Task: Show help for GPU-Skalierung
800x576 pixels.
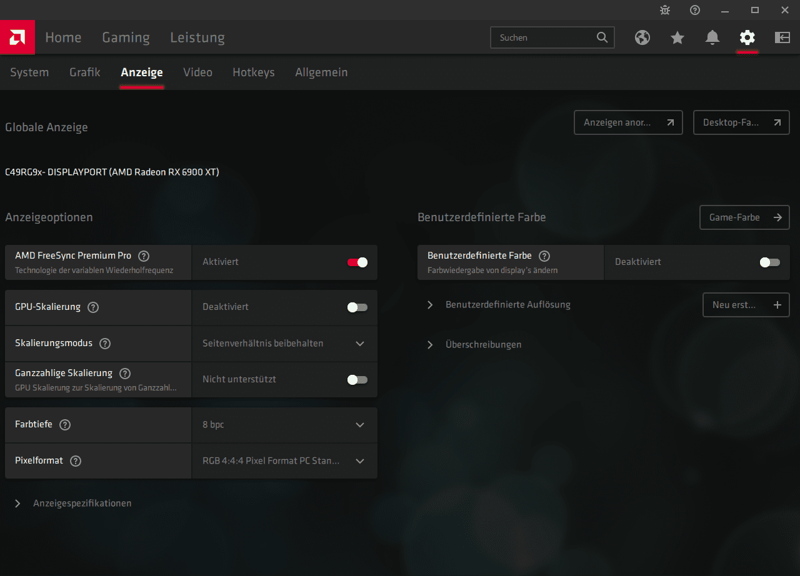Action: click(93, 307)
